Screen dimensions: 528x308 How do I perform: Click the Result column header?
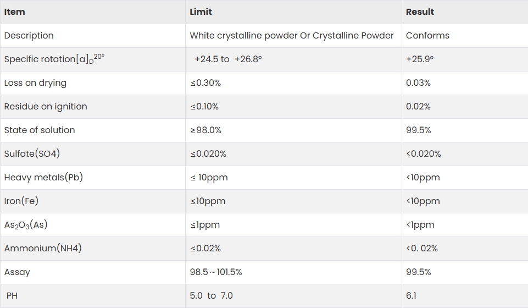pos(420,12)
